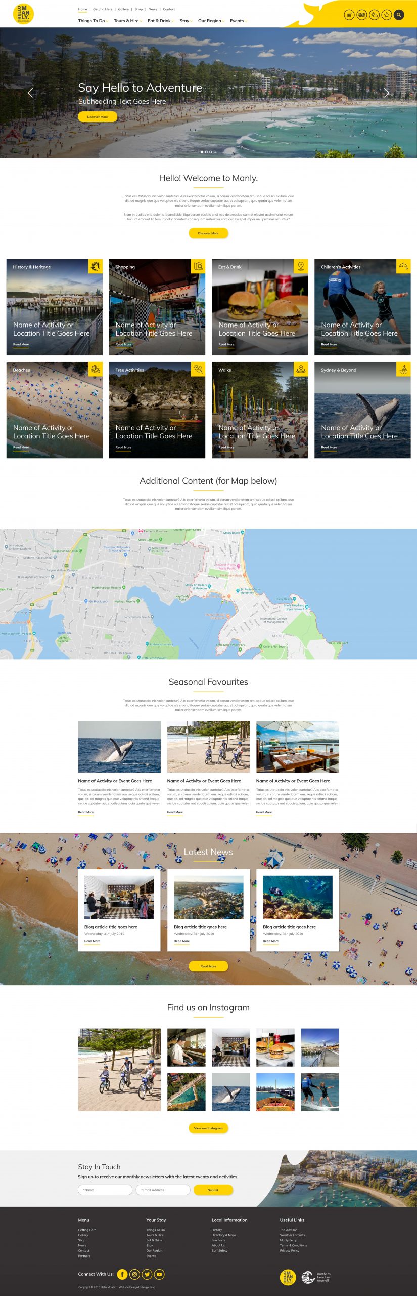Click the TripAdvisor icon in header
The image size is (417, 1296).
click(361, 15)
